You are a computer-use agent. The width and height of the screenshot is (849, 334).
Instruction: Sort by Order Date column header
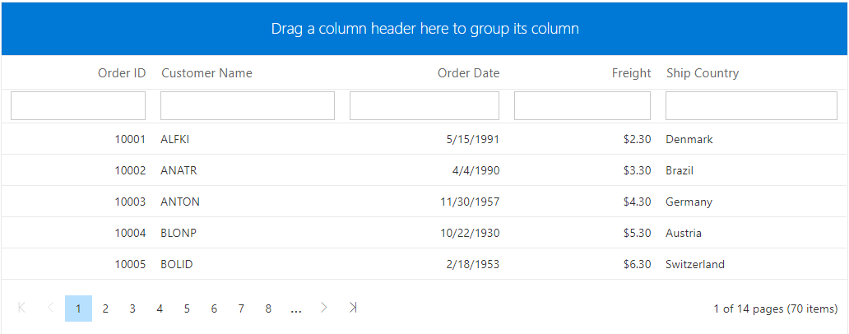(x=469, y=73)
